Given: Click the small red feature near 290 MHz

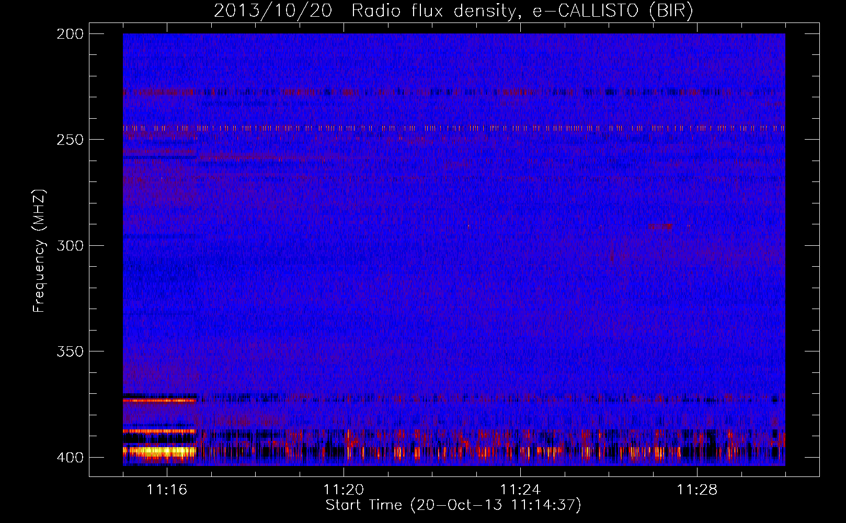Looking at the screenshot, I should (660, 226).
